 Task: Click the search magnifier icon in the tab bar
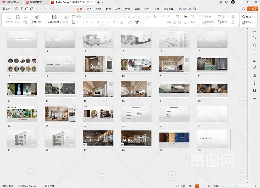195,9
